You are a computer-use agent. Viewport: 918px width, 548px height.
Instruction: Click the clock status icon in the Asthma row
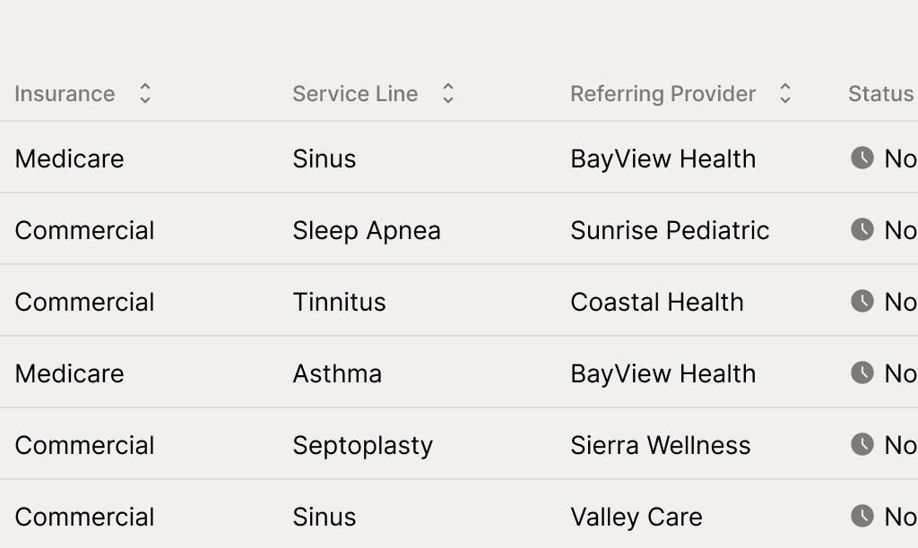pos(862,372)
